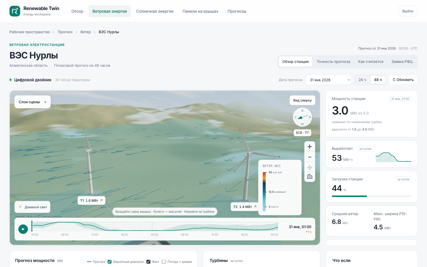Zoom in the 3D scene
Screen dimensions: 427x267
click(x=310, y=147)
